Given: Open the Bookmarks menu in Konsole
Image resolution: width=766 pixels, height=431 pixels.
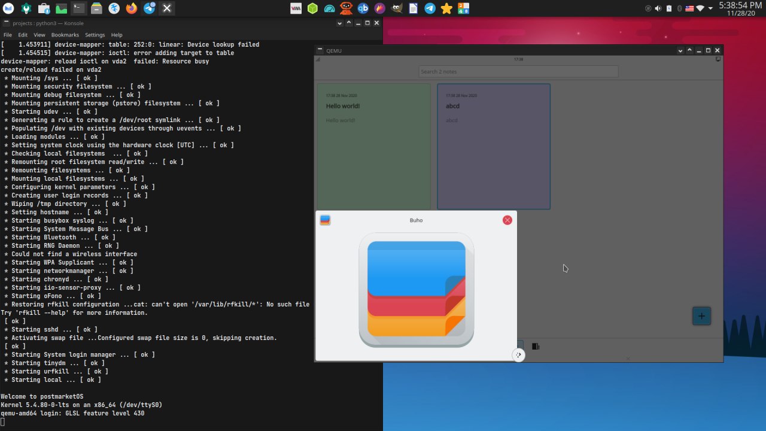Looking at the screenshot, I should tap(65, 35).
